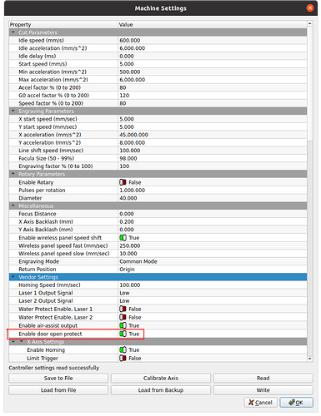Toggle Water Protect Enable, Laser 2
Screen dimensions: 321x416
pyautogui.click(x=123, y=317)
